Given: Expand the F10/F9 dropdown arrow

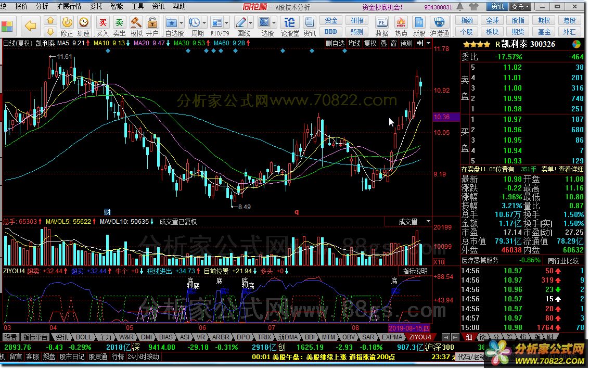Looking at the screenshot, I should 226,23.
